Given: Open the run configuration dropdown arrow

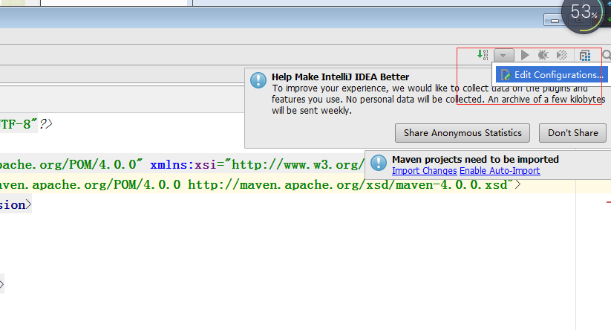Looking at the screenshot, I should [x=503, y=56].
